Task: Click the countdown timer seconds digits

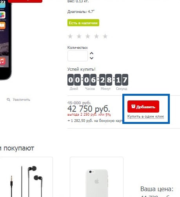Action: 122,80
